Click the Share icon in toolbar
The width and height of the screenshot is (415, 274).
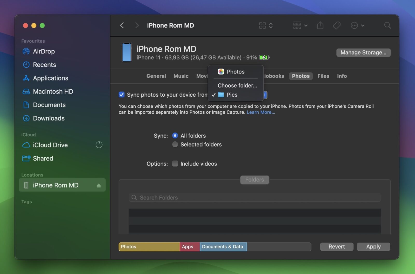pyautogui.click(x=320, y=25)
